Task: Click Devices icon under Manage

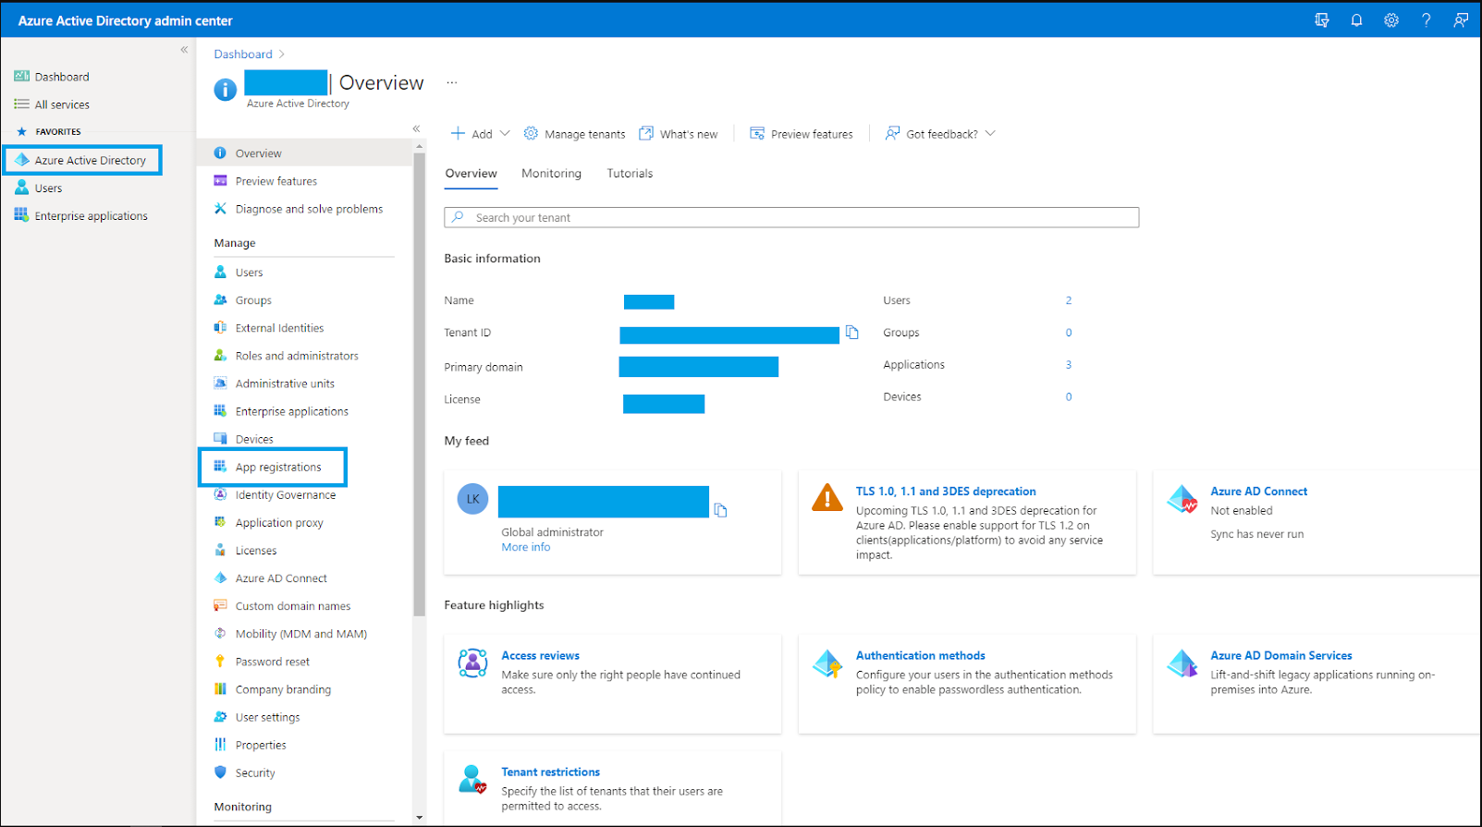Action: [x=220, y=439]
